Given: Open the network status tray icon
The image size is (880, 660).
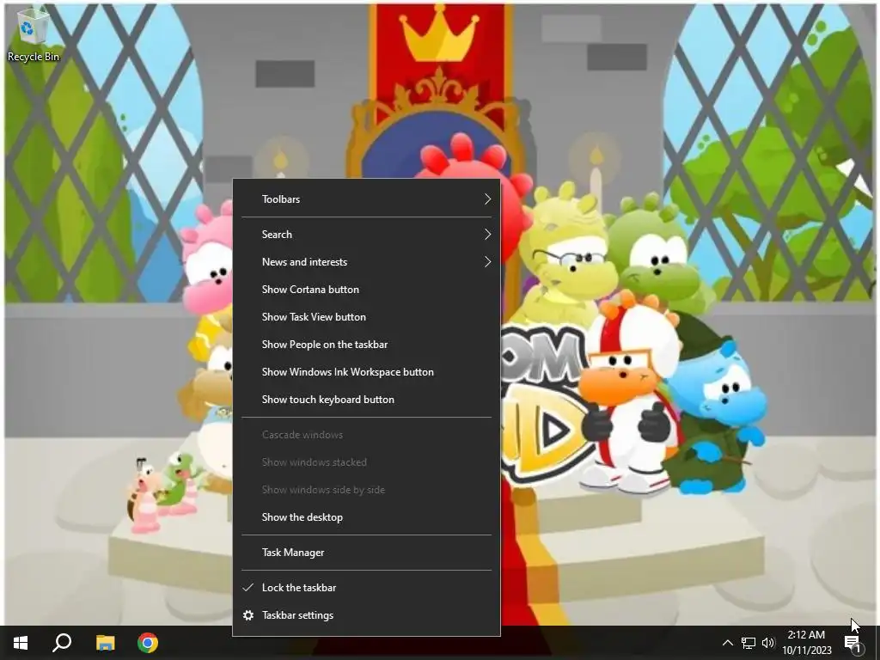Looking at the screenshot, I should (x=749, y=643).
